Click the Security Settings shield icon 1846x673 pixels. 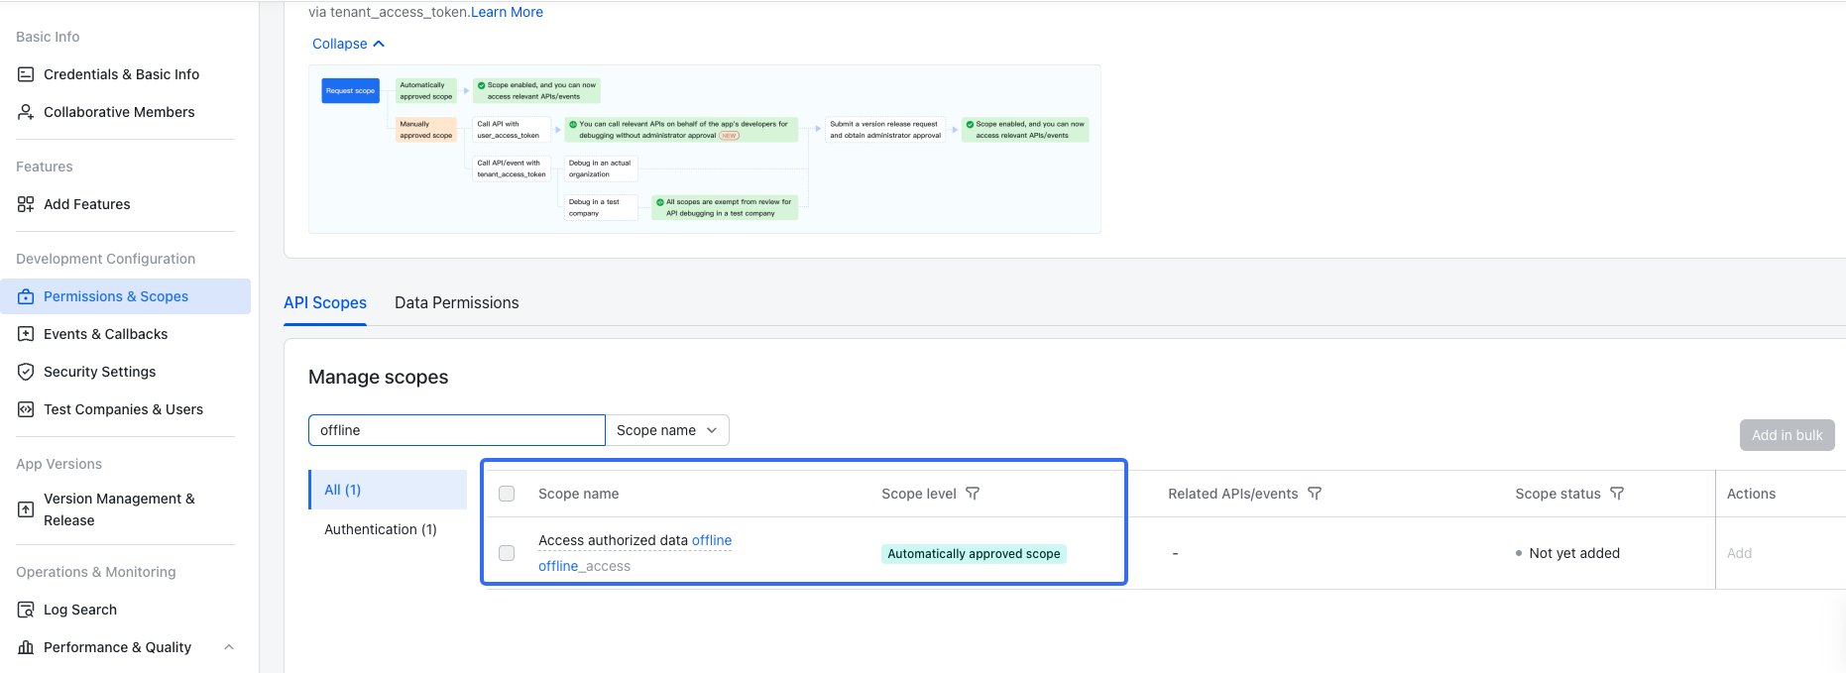click(26, 372)
